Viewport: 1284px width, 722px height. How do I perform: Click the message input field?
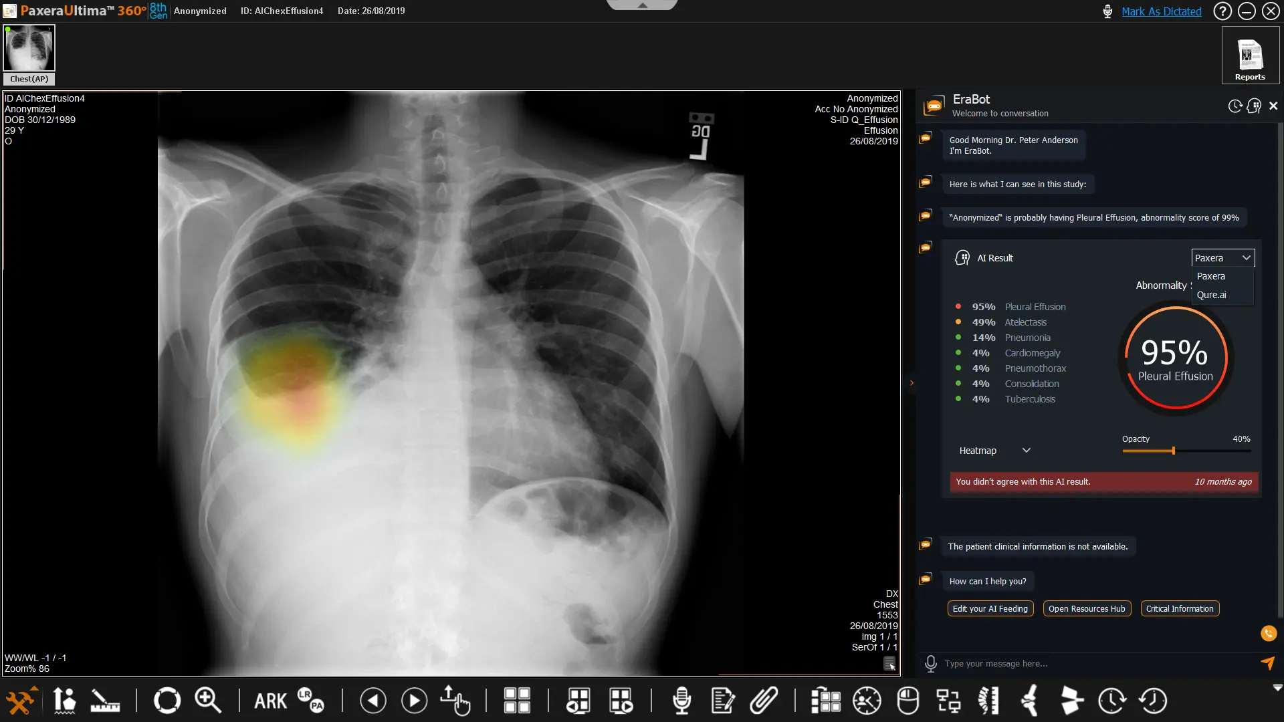(1097, 664)
